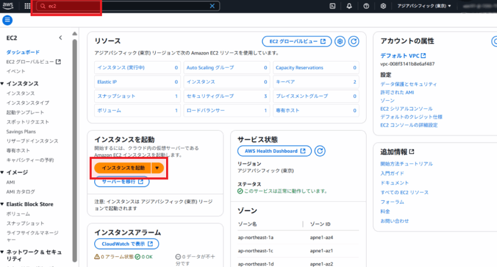Clear the search box with X

coord(212,6)
